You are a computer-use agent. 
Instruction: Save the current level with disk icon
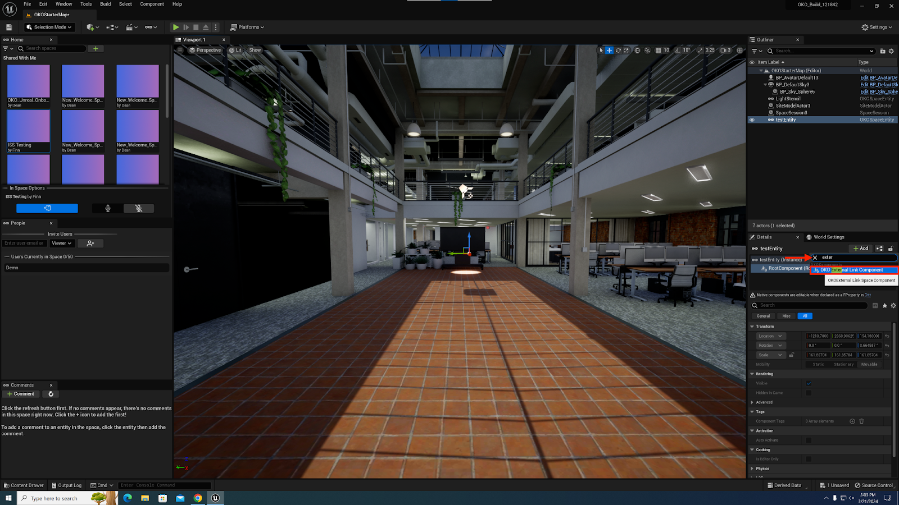coord(9,27)
